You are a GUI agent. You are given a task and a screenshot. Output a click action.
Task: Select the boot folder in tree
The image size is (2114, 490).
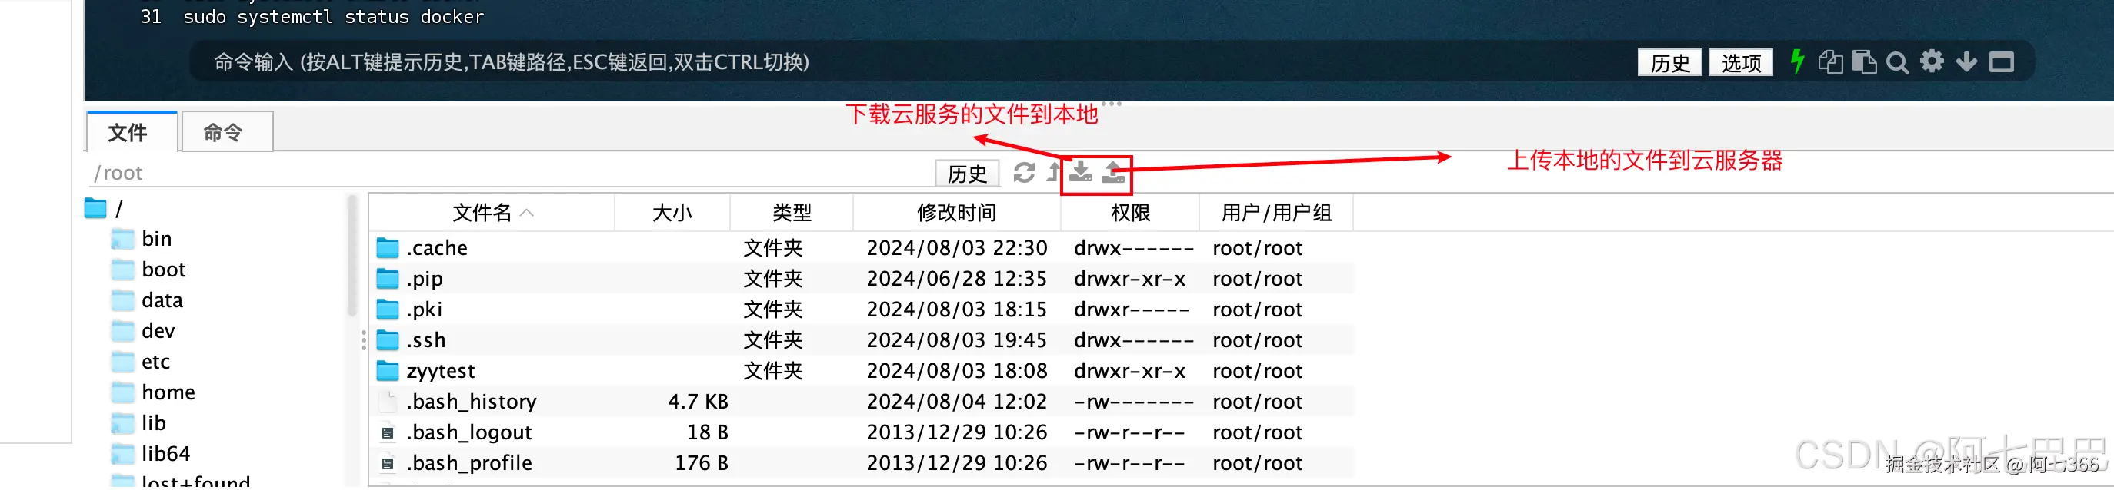click(148, 270)
